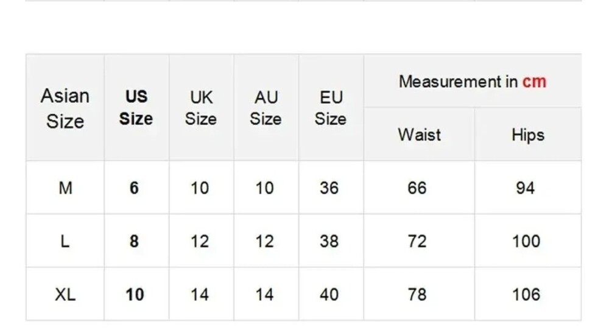Image resolution: width=609 pixels, height=330 pixels.
Task: Click the Hips subheader cell
Action: pyautogui.click(x=527, y=135)
